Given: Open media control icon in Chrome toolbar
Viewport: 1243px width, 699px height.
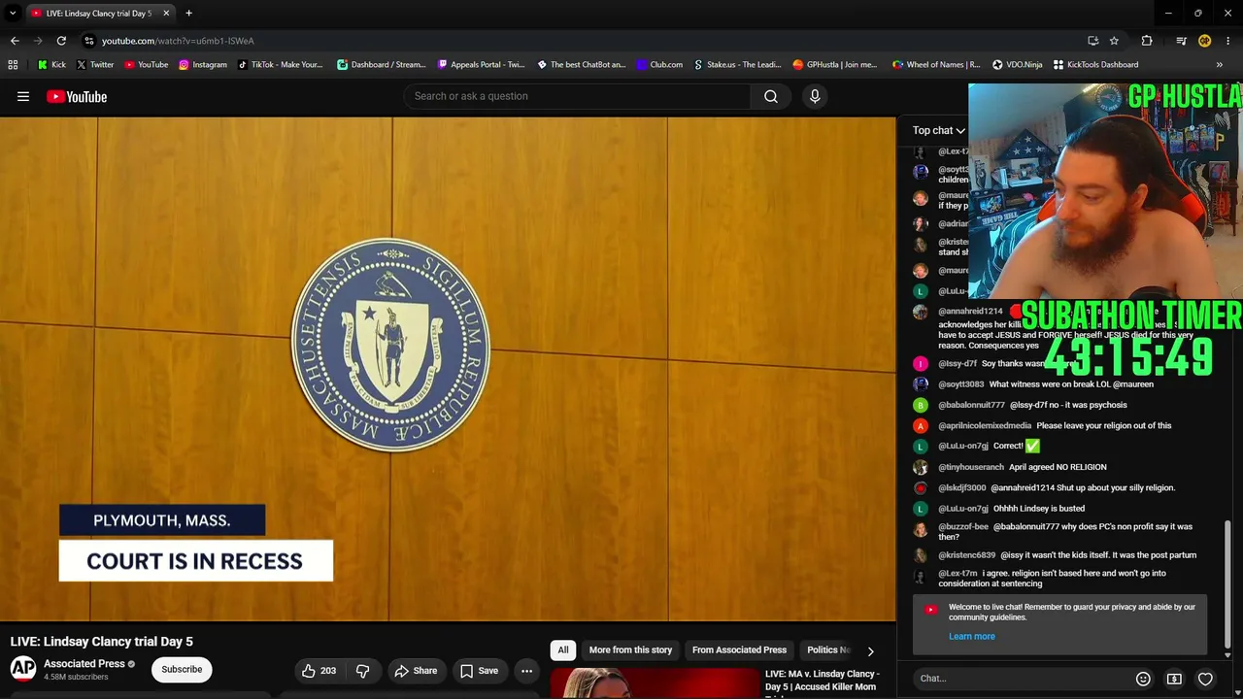Looking at the screenshot, I should pyautogui.click(x=1181, y=41).
